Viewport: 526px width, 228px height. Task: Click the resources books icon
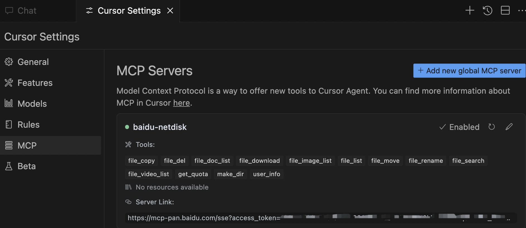(x=128, y=187)
